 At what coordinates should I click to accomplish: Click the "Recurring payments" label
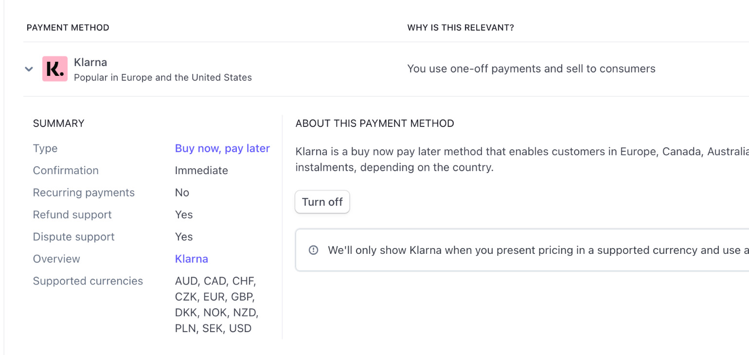point(84,193)
